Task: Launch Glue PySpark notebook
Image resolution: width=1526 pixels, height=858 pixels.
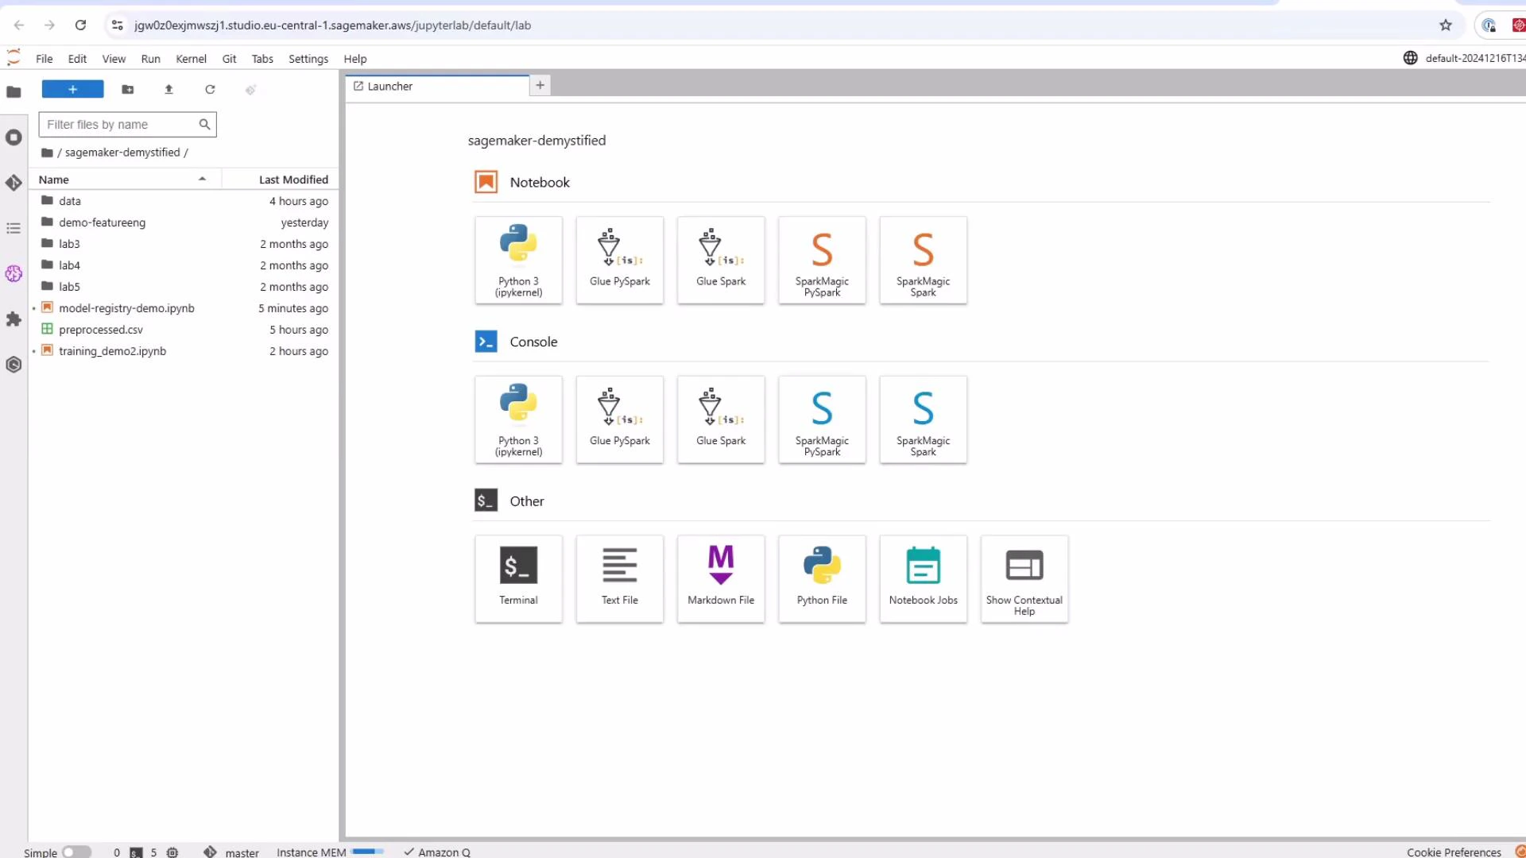Action: tap(620, 260)
